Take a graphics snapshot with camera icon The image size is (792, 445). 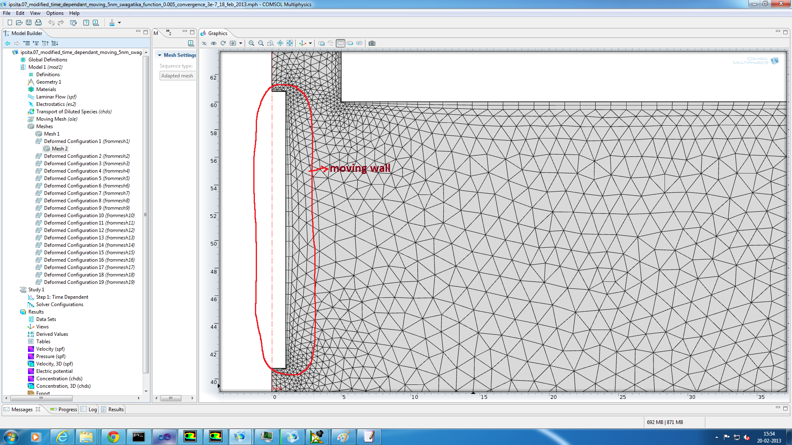[372, 43]
